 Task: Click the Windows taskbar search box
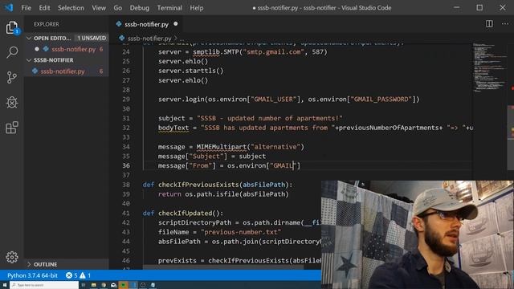(x=44, y=285)
